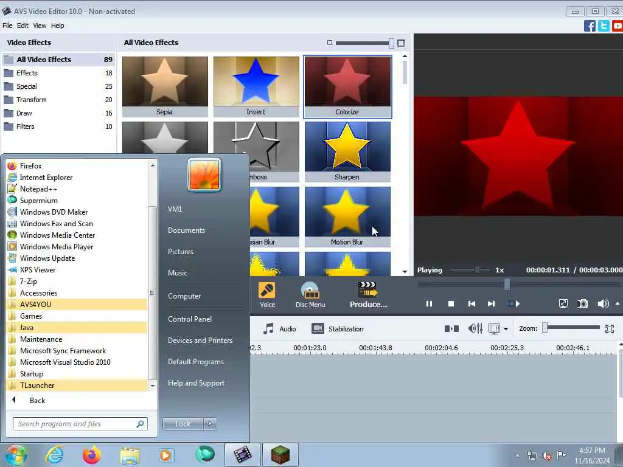Open Documents from the Start menu

click(x=186, y=230)
